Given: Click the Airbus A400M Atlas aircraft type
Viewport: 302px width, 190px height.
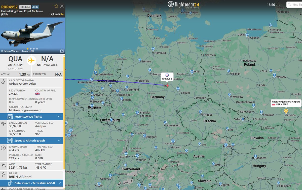Looking at the screenshot, I should (23, 84).
